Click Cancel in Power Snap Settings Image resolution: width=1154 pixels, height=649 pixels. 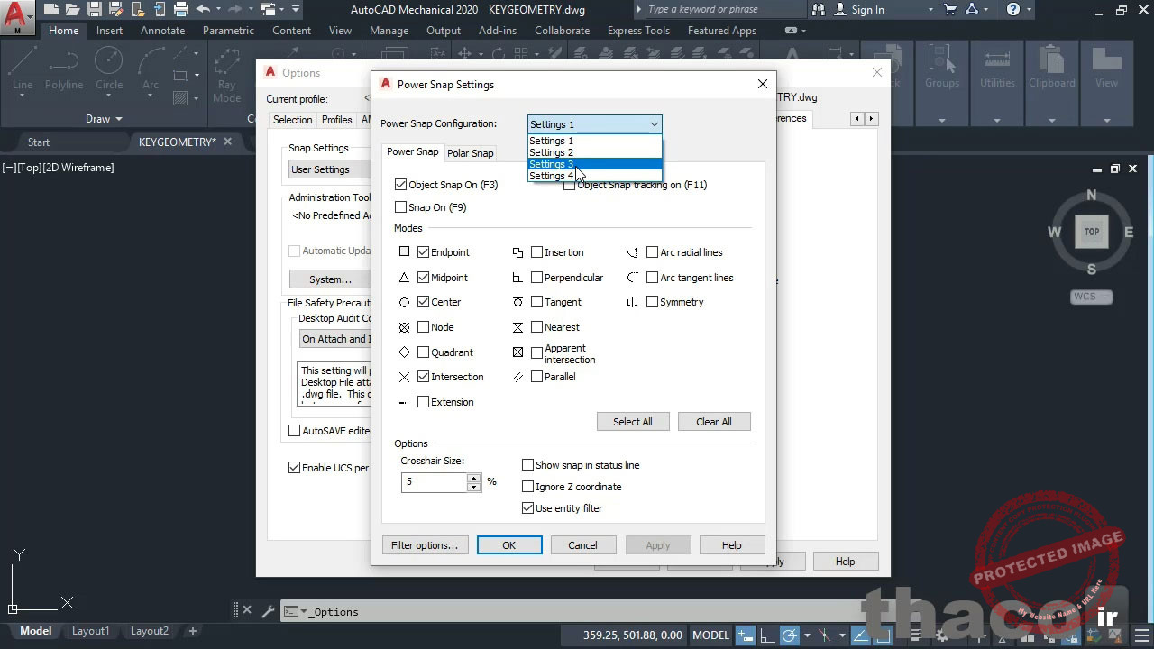point(582,545)
